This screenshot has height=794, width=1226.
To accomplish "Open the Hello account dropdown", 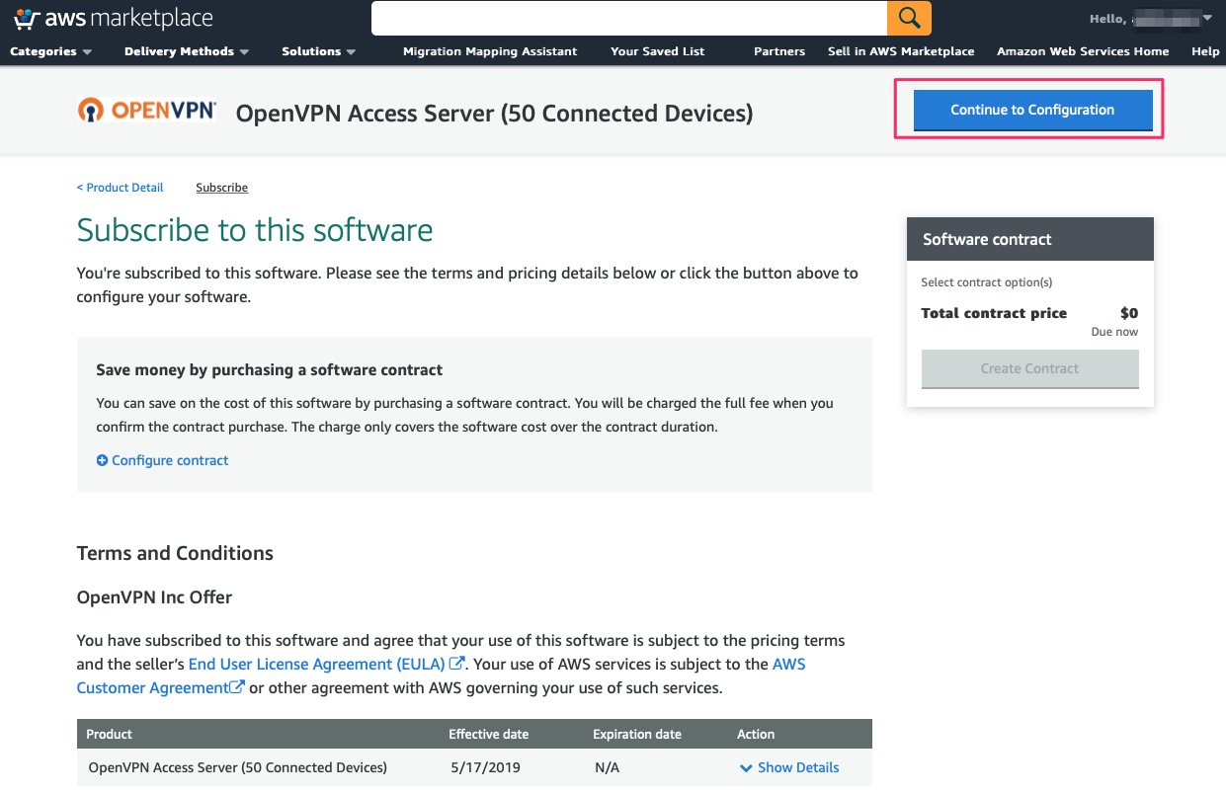I will [1151, 18].
